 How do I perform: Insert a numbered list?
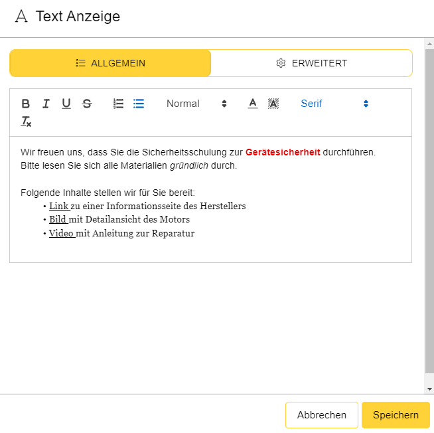(119, 104)
